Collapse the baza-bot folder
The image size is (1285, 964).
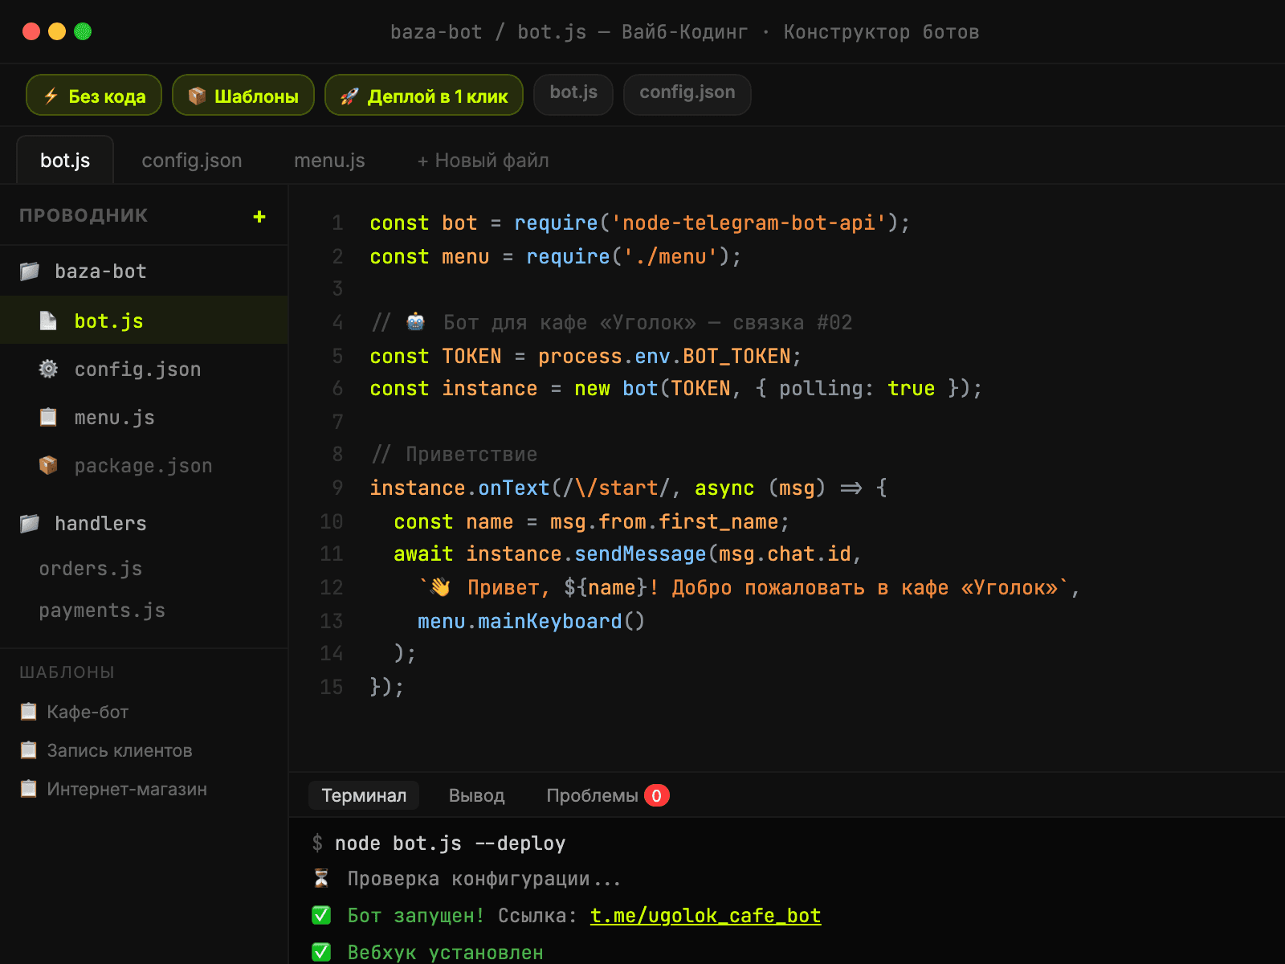point(144,272)
